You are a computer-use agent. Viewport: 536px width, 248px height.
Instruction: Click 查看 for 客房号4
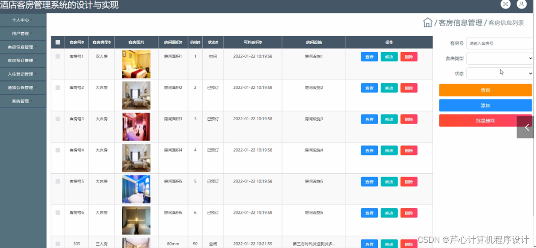(369, 150)
